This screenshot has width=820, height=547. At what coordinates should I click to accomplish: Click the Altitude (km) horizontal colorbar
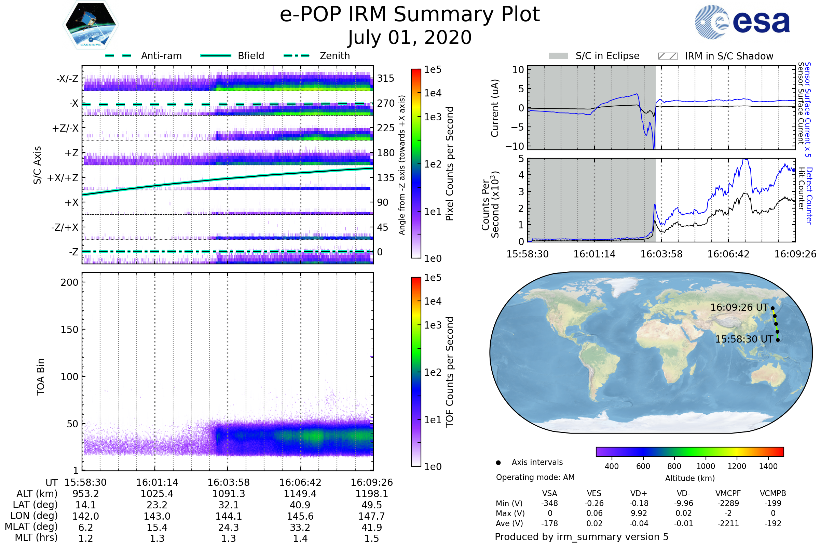[x=689, y=451]
